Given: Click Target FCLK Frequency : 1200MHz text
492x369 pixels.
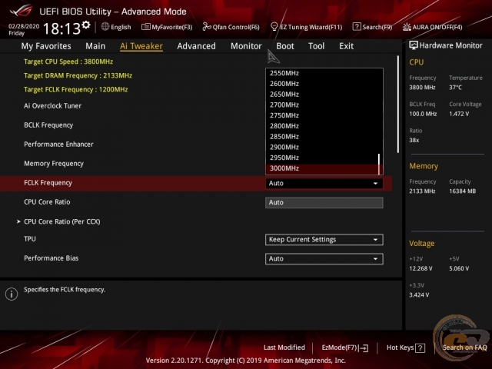Looking at the screenshot, I should (x=75, y=89).
